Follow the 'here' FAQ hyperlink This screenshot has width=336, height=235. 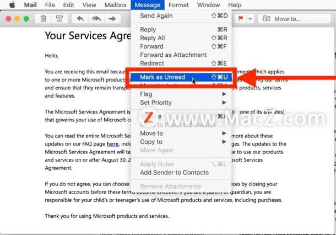pyautogui.click(x=112, y=144)
